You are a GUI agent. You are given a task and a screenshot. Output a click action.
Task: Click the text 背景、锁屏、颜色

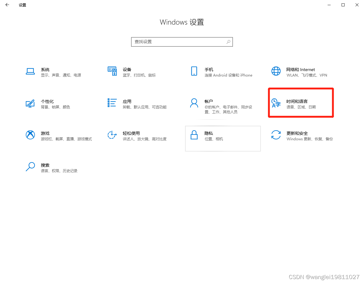tap(56, 107)
